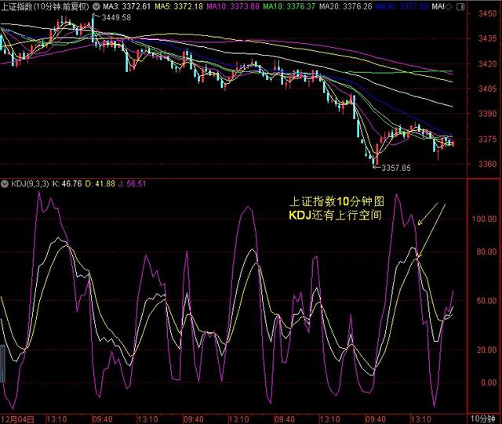Click the J: 56.51 value
Image resolution: width=502 pixels, height=424 pixels.
pyautogui.click(x=133, y=183)
